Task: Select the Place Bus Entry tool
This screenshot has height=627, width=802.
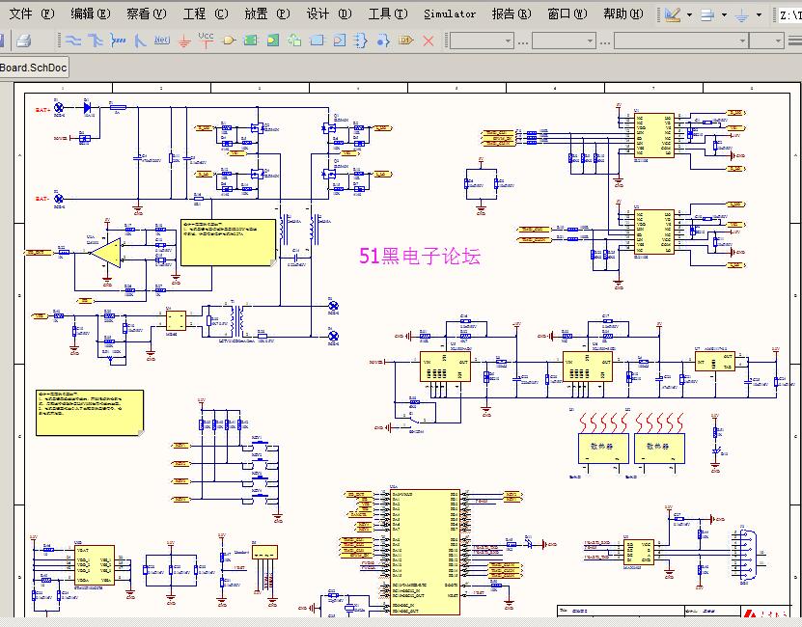Action: [x=140, y=41]
